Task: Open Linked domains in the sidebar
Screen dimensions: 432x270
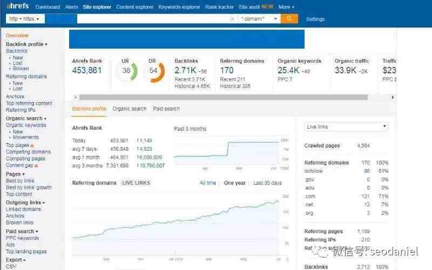Action: 23,210
